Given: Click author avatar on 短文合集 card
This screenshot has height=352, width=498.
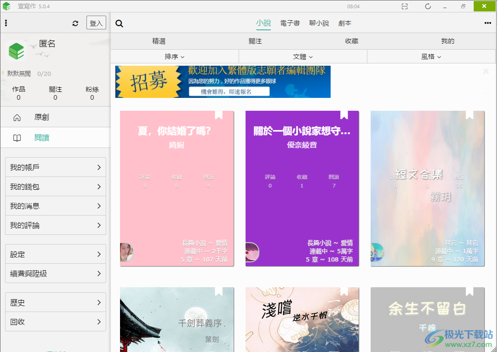Looking at the screenshot, I should (x=377, y=252).
